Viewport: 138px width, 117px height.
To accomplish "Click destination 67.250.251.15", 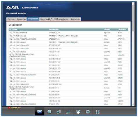I will pyautogui.click(x=54, y=39).
